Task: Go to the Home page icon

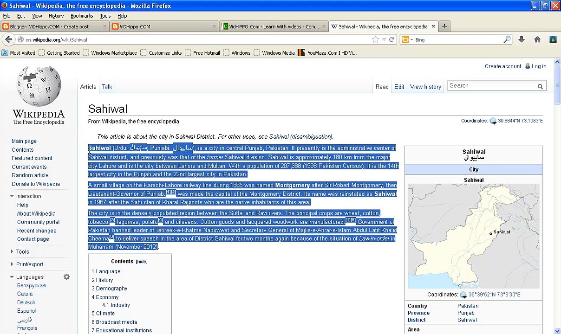Action: (537, 40)
